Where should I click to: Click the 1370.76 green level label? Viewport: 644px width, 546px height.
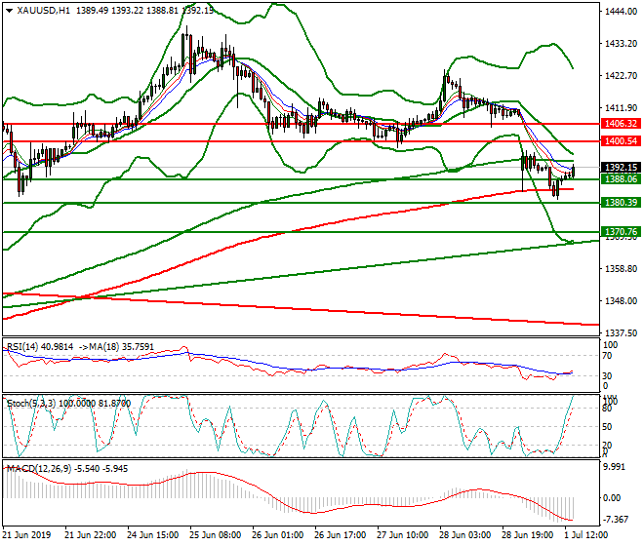(x=621, y=232)
